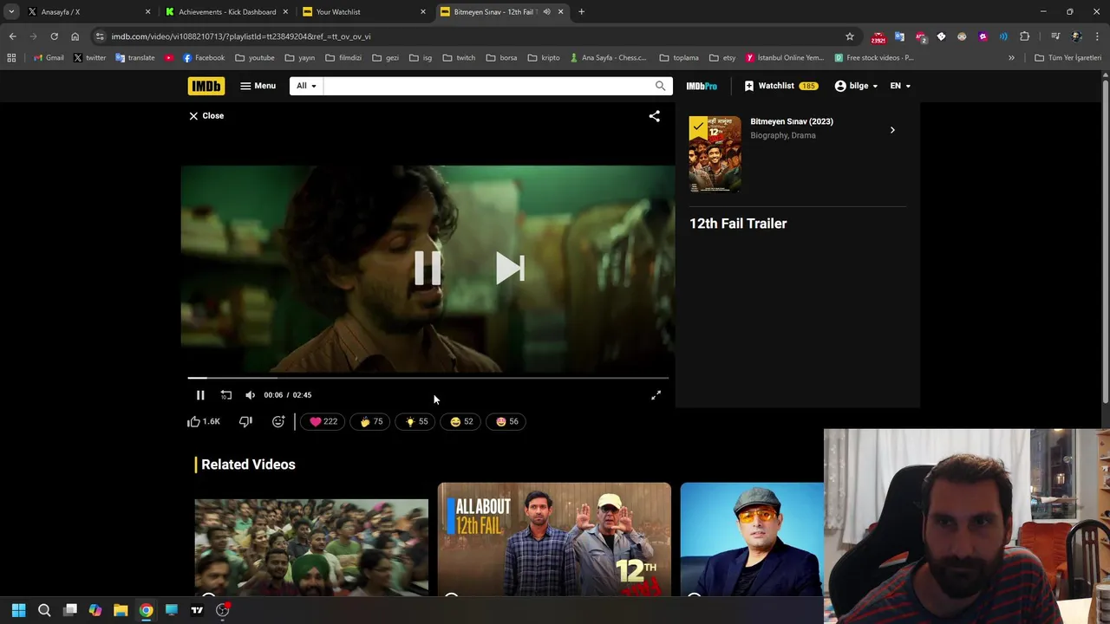Click the share icon above video
Viewport: 1110px width, 624px height.
click(x=655, y=115)
